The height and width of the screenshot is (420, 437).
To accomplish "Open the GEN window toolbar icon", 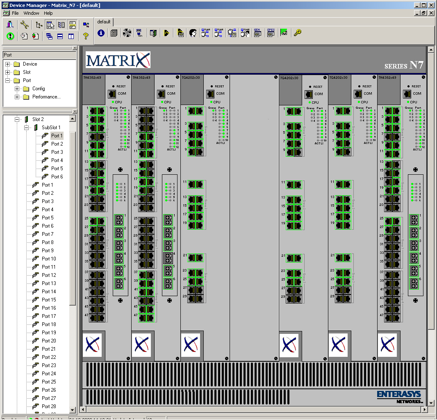I will point(257,33).
